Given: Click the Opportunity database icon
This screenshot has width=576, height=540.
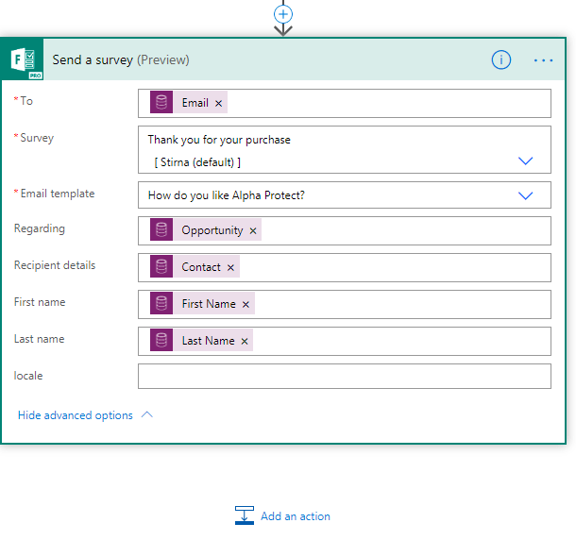Looking at the screenshot, I should tap(161, 230).
